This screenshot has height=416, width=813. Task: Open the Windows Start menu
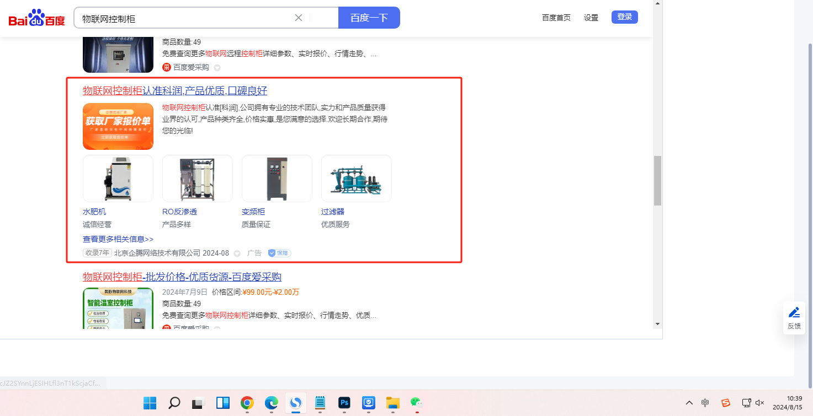(x=150, y=403)
